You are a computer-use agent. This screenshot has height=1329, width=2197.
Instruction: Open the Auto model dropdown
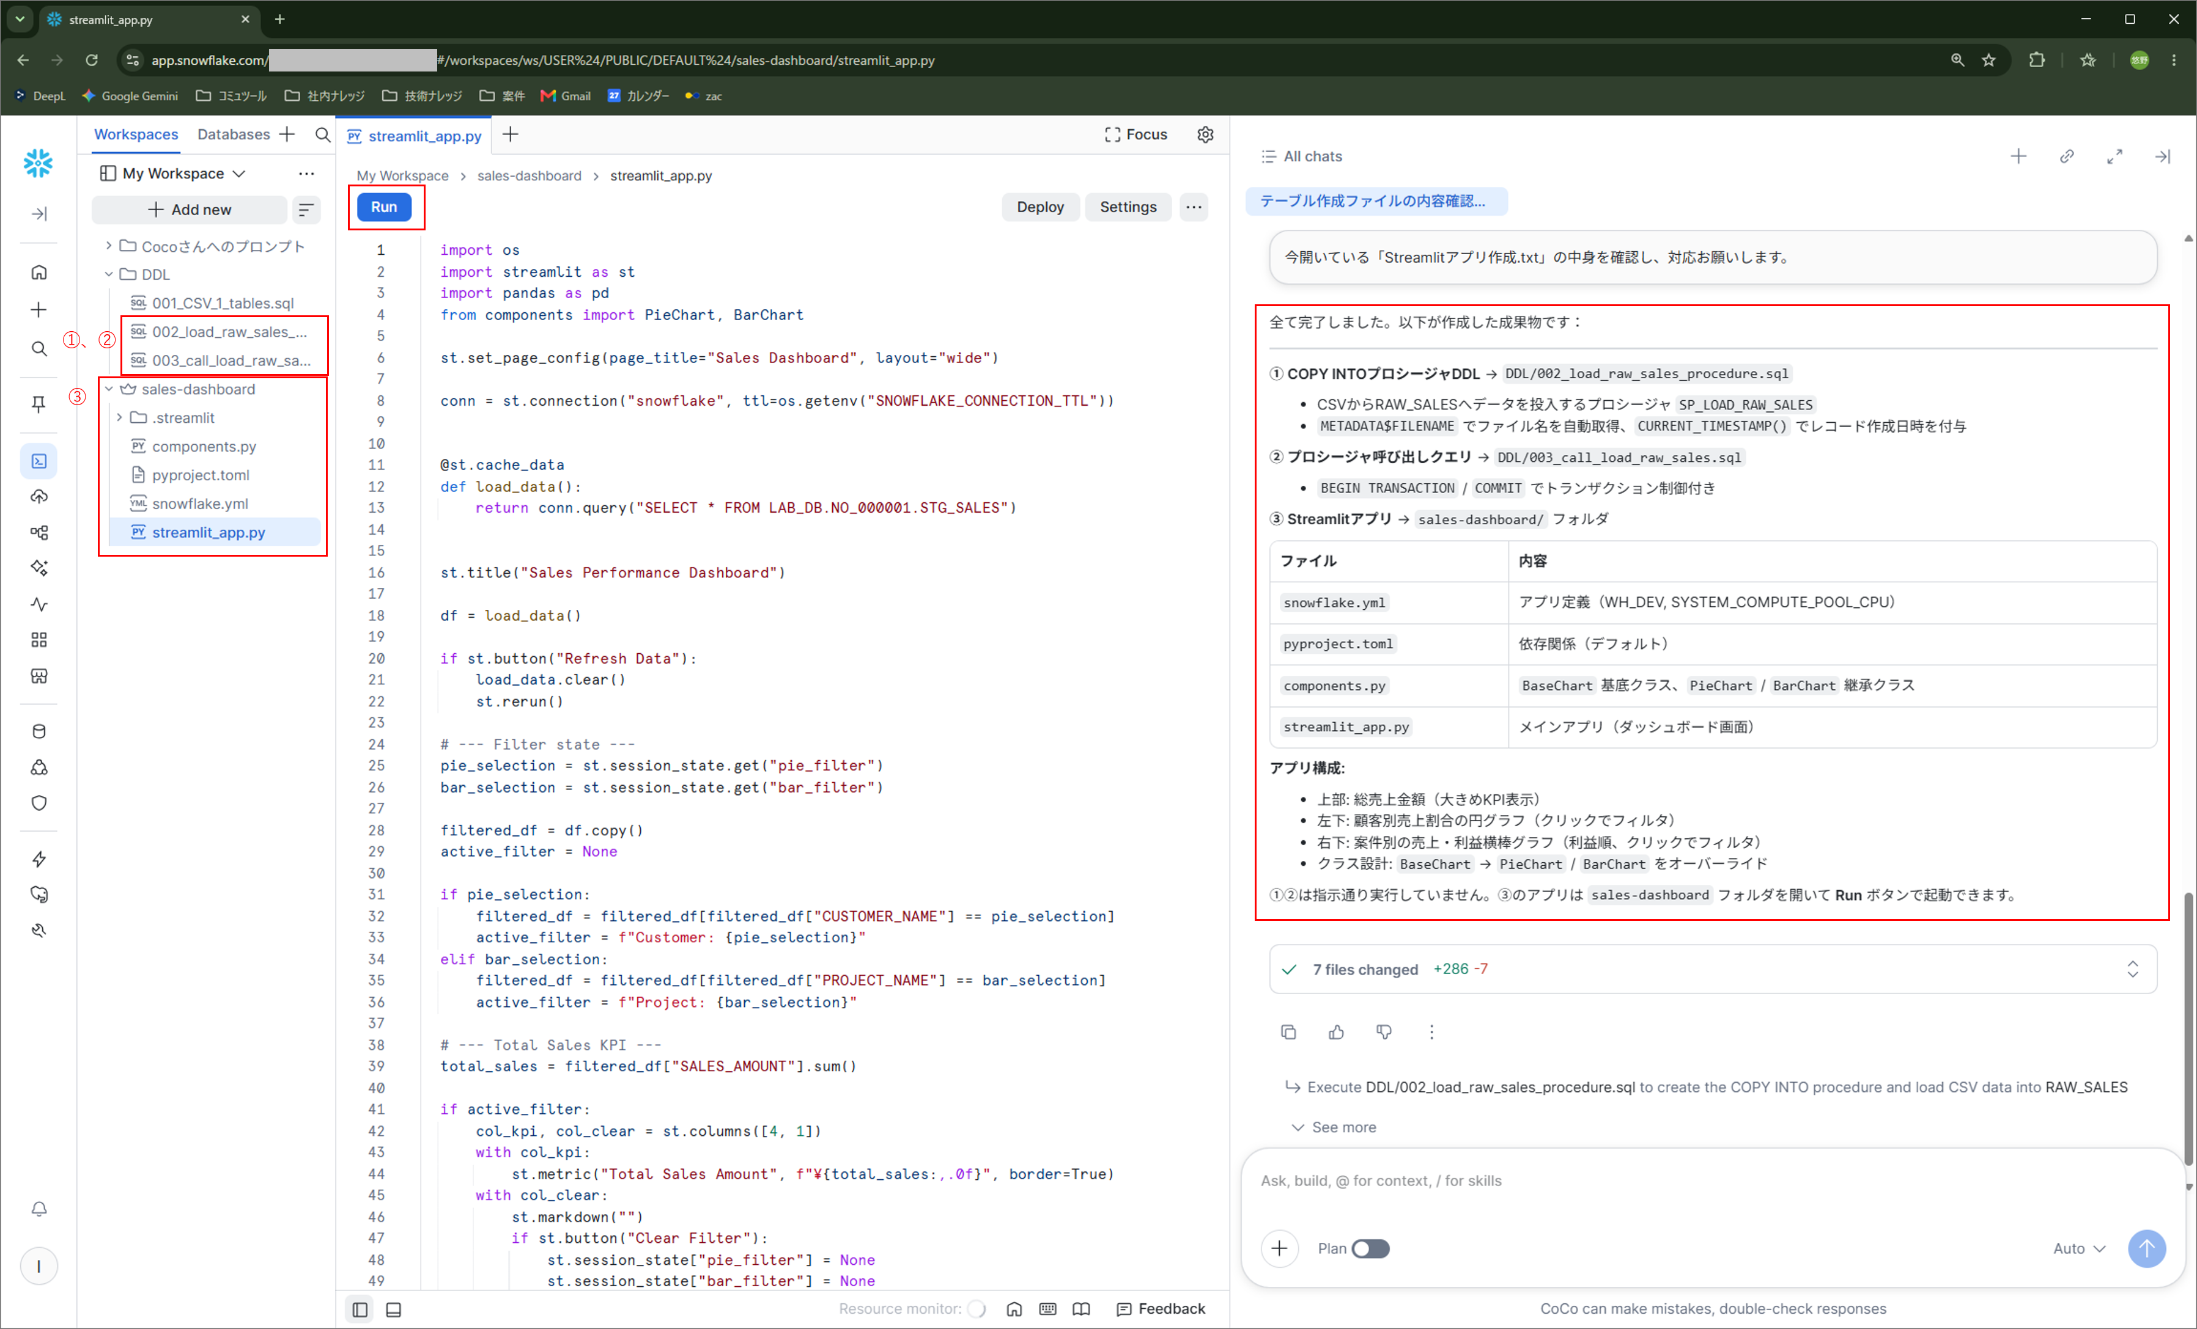tap(2080, 1249)
